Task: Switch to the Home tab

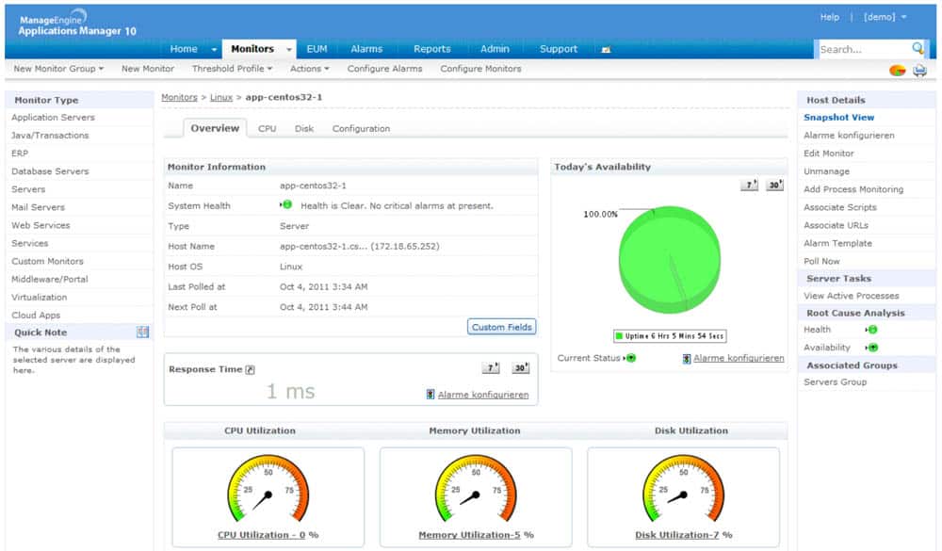Action: (184, 49)
